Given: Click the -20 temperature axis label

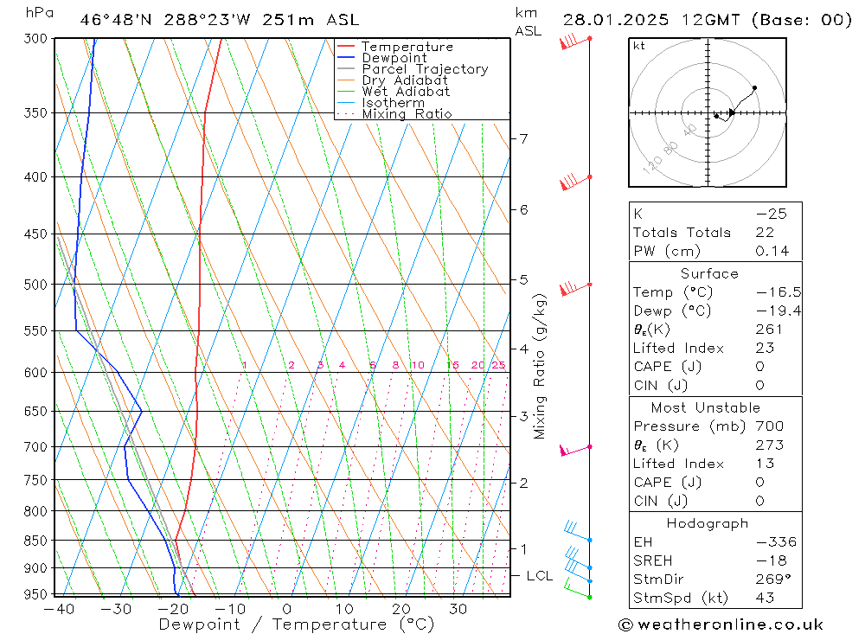Looking at the screenshot, I should [173, 609].
